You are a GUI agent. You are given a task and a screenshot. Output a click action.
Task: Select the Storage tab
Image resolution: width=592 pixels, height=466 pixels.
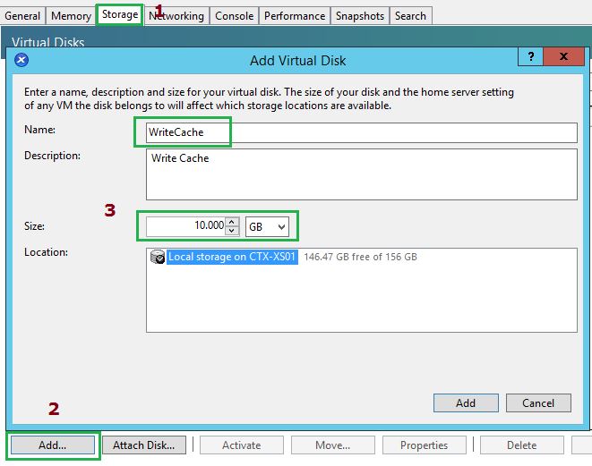[119, 15]
